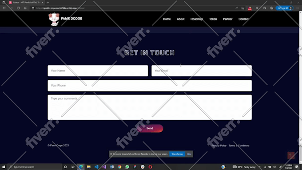The image size is (302, 170).
Task: Go to Roadmap section
Action: (197, 19)
